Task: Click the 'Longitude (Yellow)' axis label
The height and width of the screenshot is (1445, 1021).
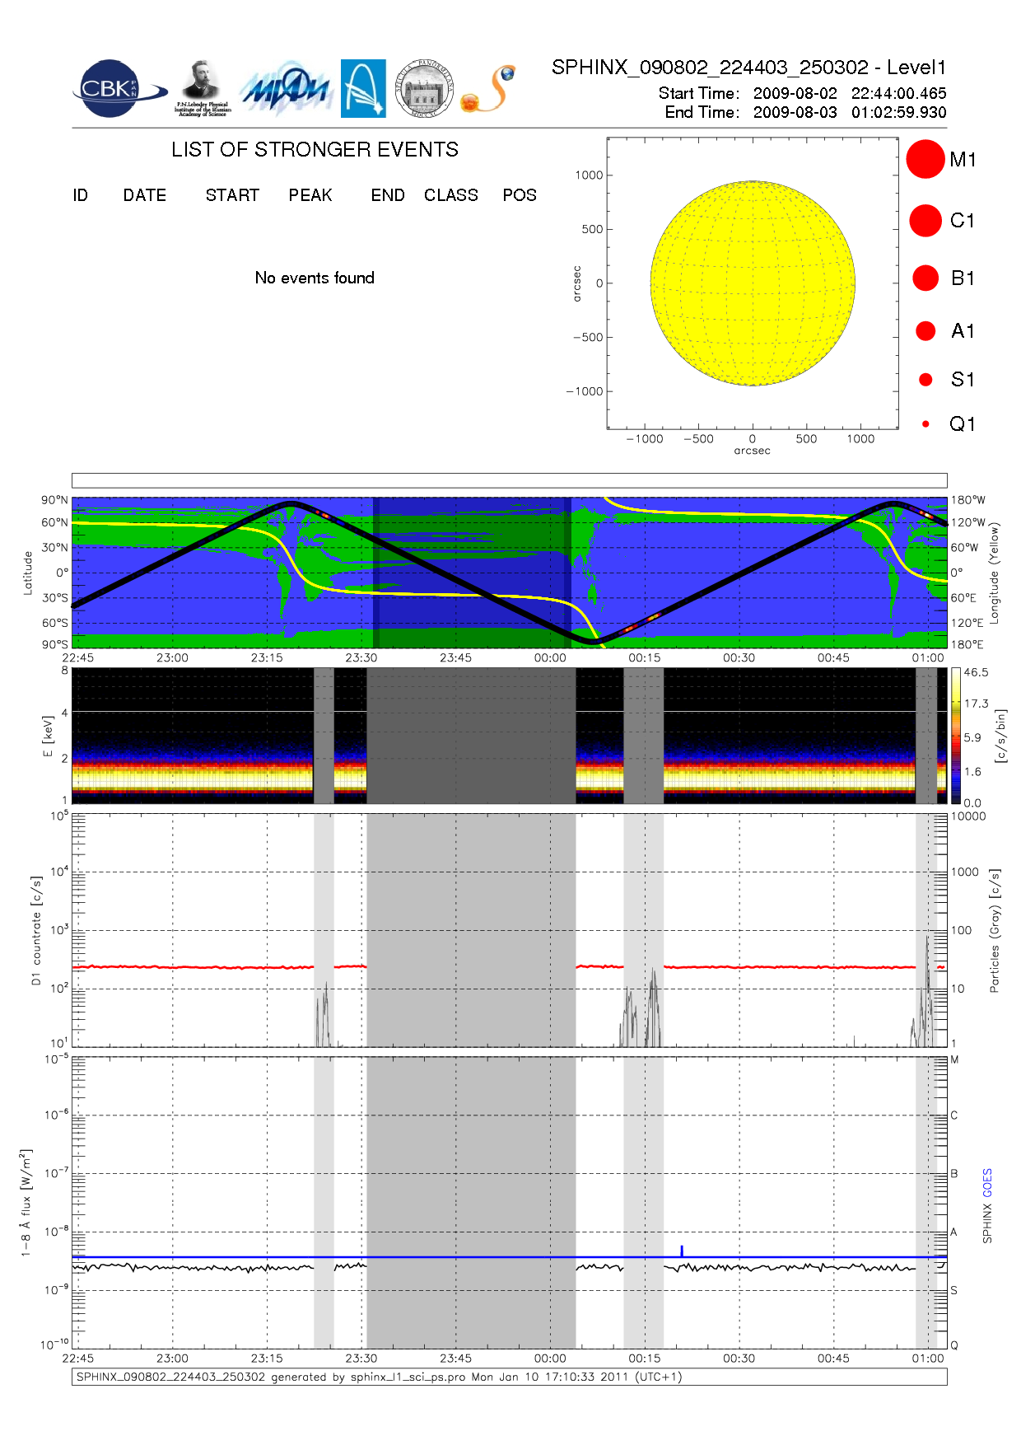Action: (994, 573)
